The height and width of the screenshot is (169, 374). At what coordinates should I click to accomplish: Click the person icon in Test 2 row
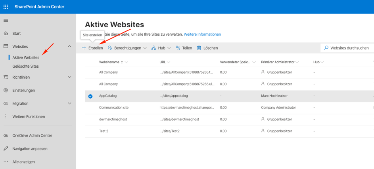point(263,131)
